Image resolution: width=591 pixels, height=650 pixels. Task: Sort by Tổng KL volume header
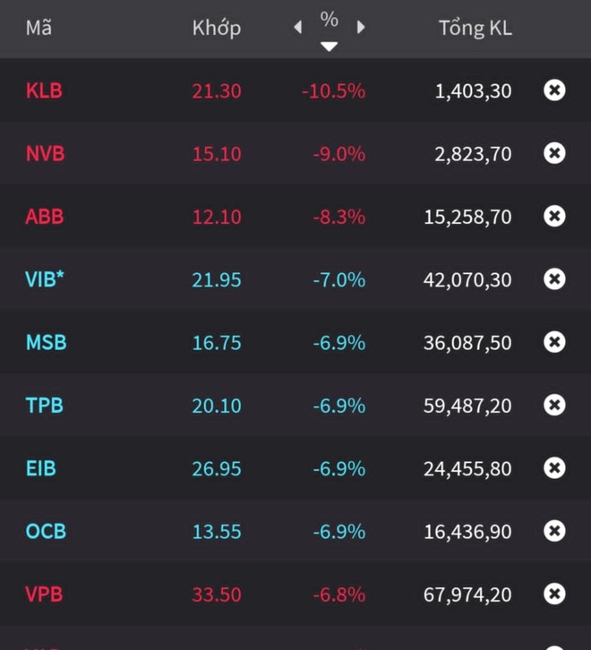[x=475, y=29]
